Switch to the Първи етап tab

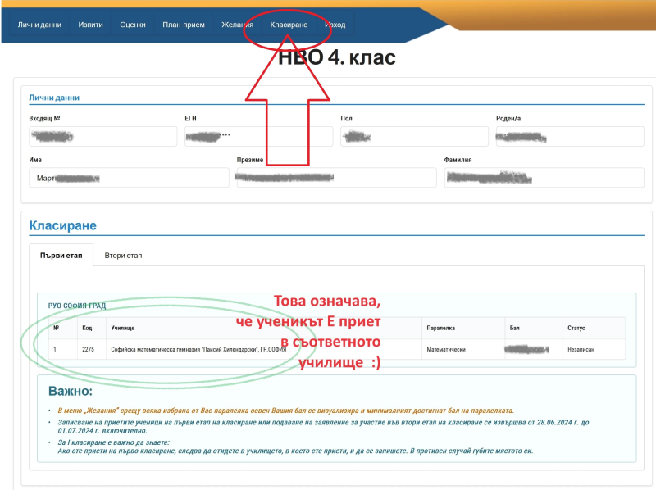click(x=61, y=256)
